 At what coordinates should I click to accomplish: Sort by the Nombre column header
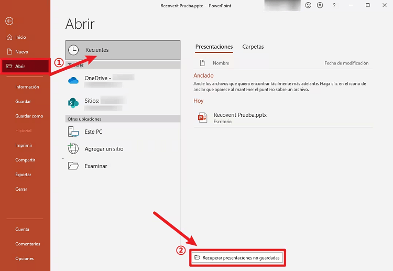pyautogui.click(x=221, y=63)
